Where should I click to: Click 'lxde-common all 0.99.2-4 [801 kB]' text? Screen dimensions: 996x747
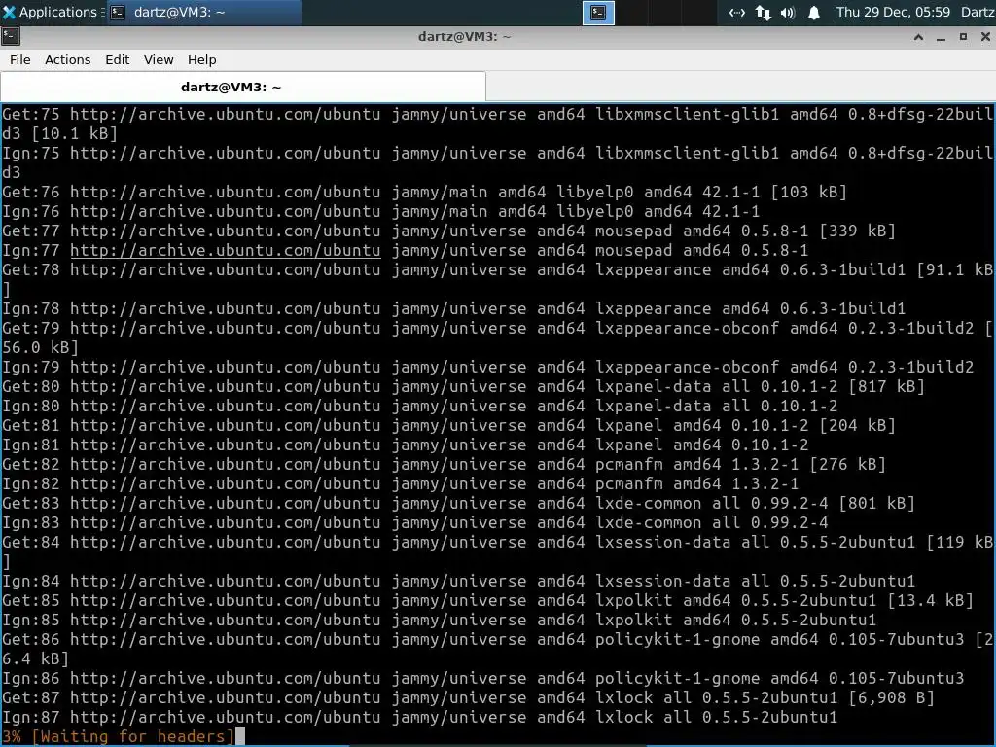[x=755, y=503]
